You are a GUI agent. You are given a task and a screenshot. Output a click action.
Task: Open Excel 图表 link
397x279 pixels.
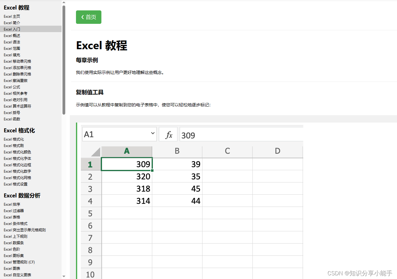[12, 269]
